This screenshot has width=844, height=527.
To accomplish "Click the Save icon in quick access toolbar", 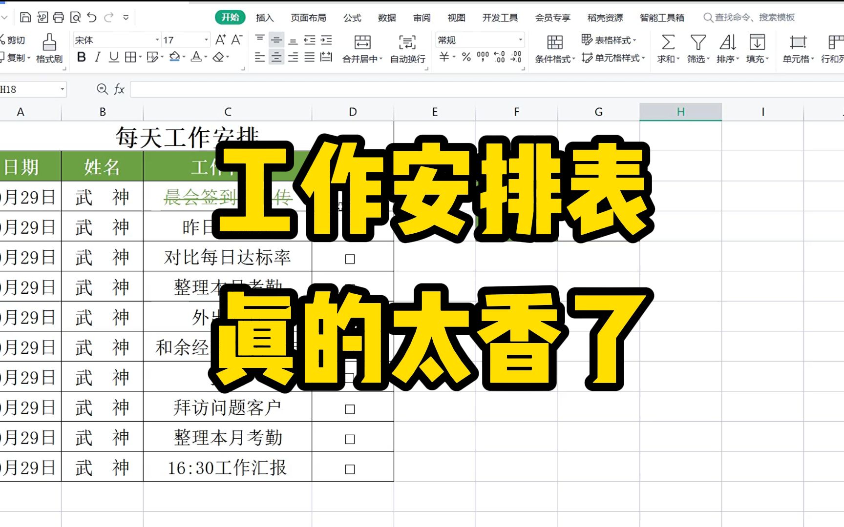I will point(25,18).
